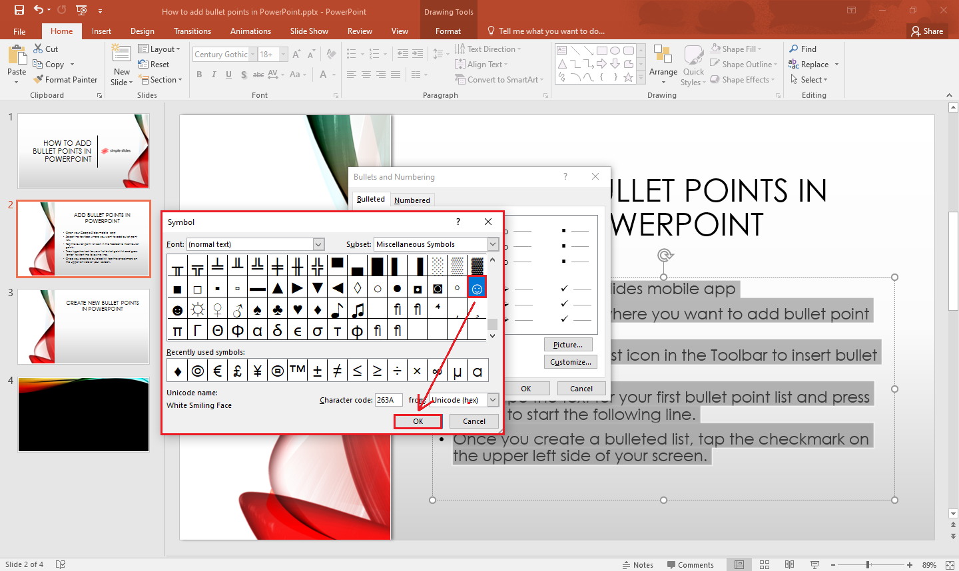Toggle Italic formatting button

pos(214,75)
